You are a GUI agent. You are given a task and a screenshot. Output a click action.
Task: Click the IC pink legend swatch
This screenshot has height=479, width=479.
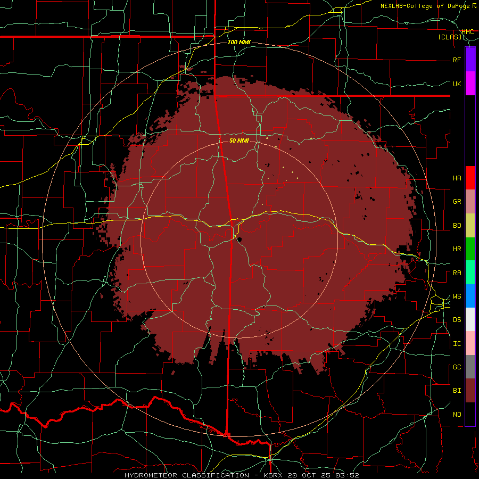click(470, 343)
